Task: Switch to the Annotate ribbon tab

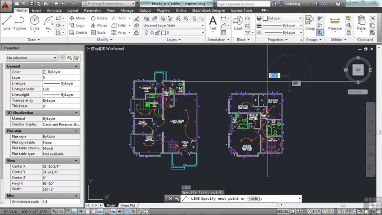Action: (x=54, y=10)
